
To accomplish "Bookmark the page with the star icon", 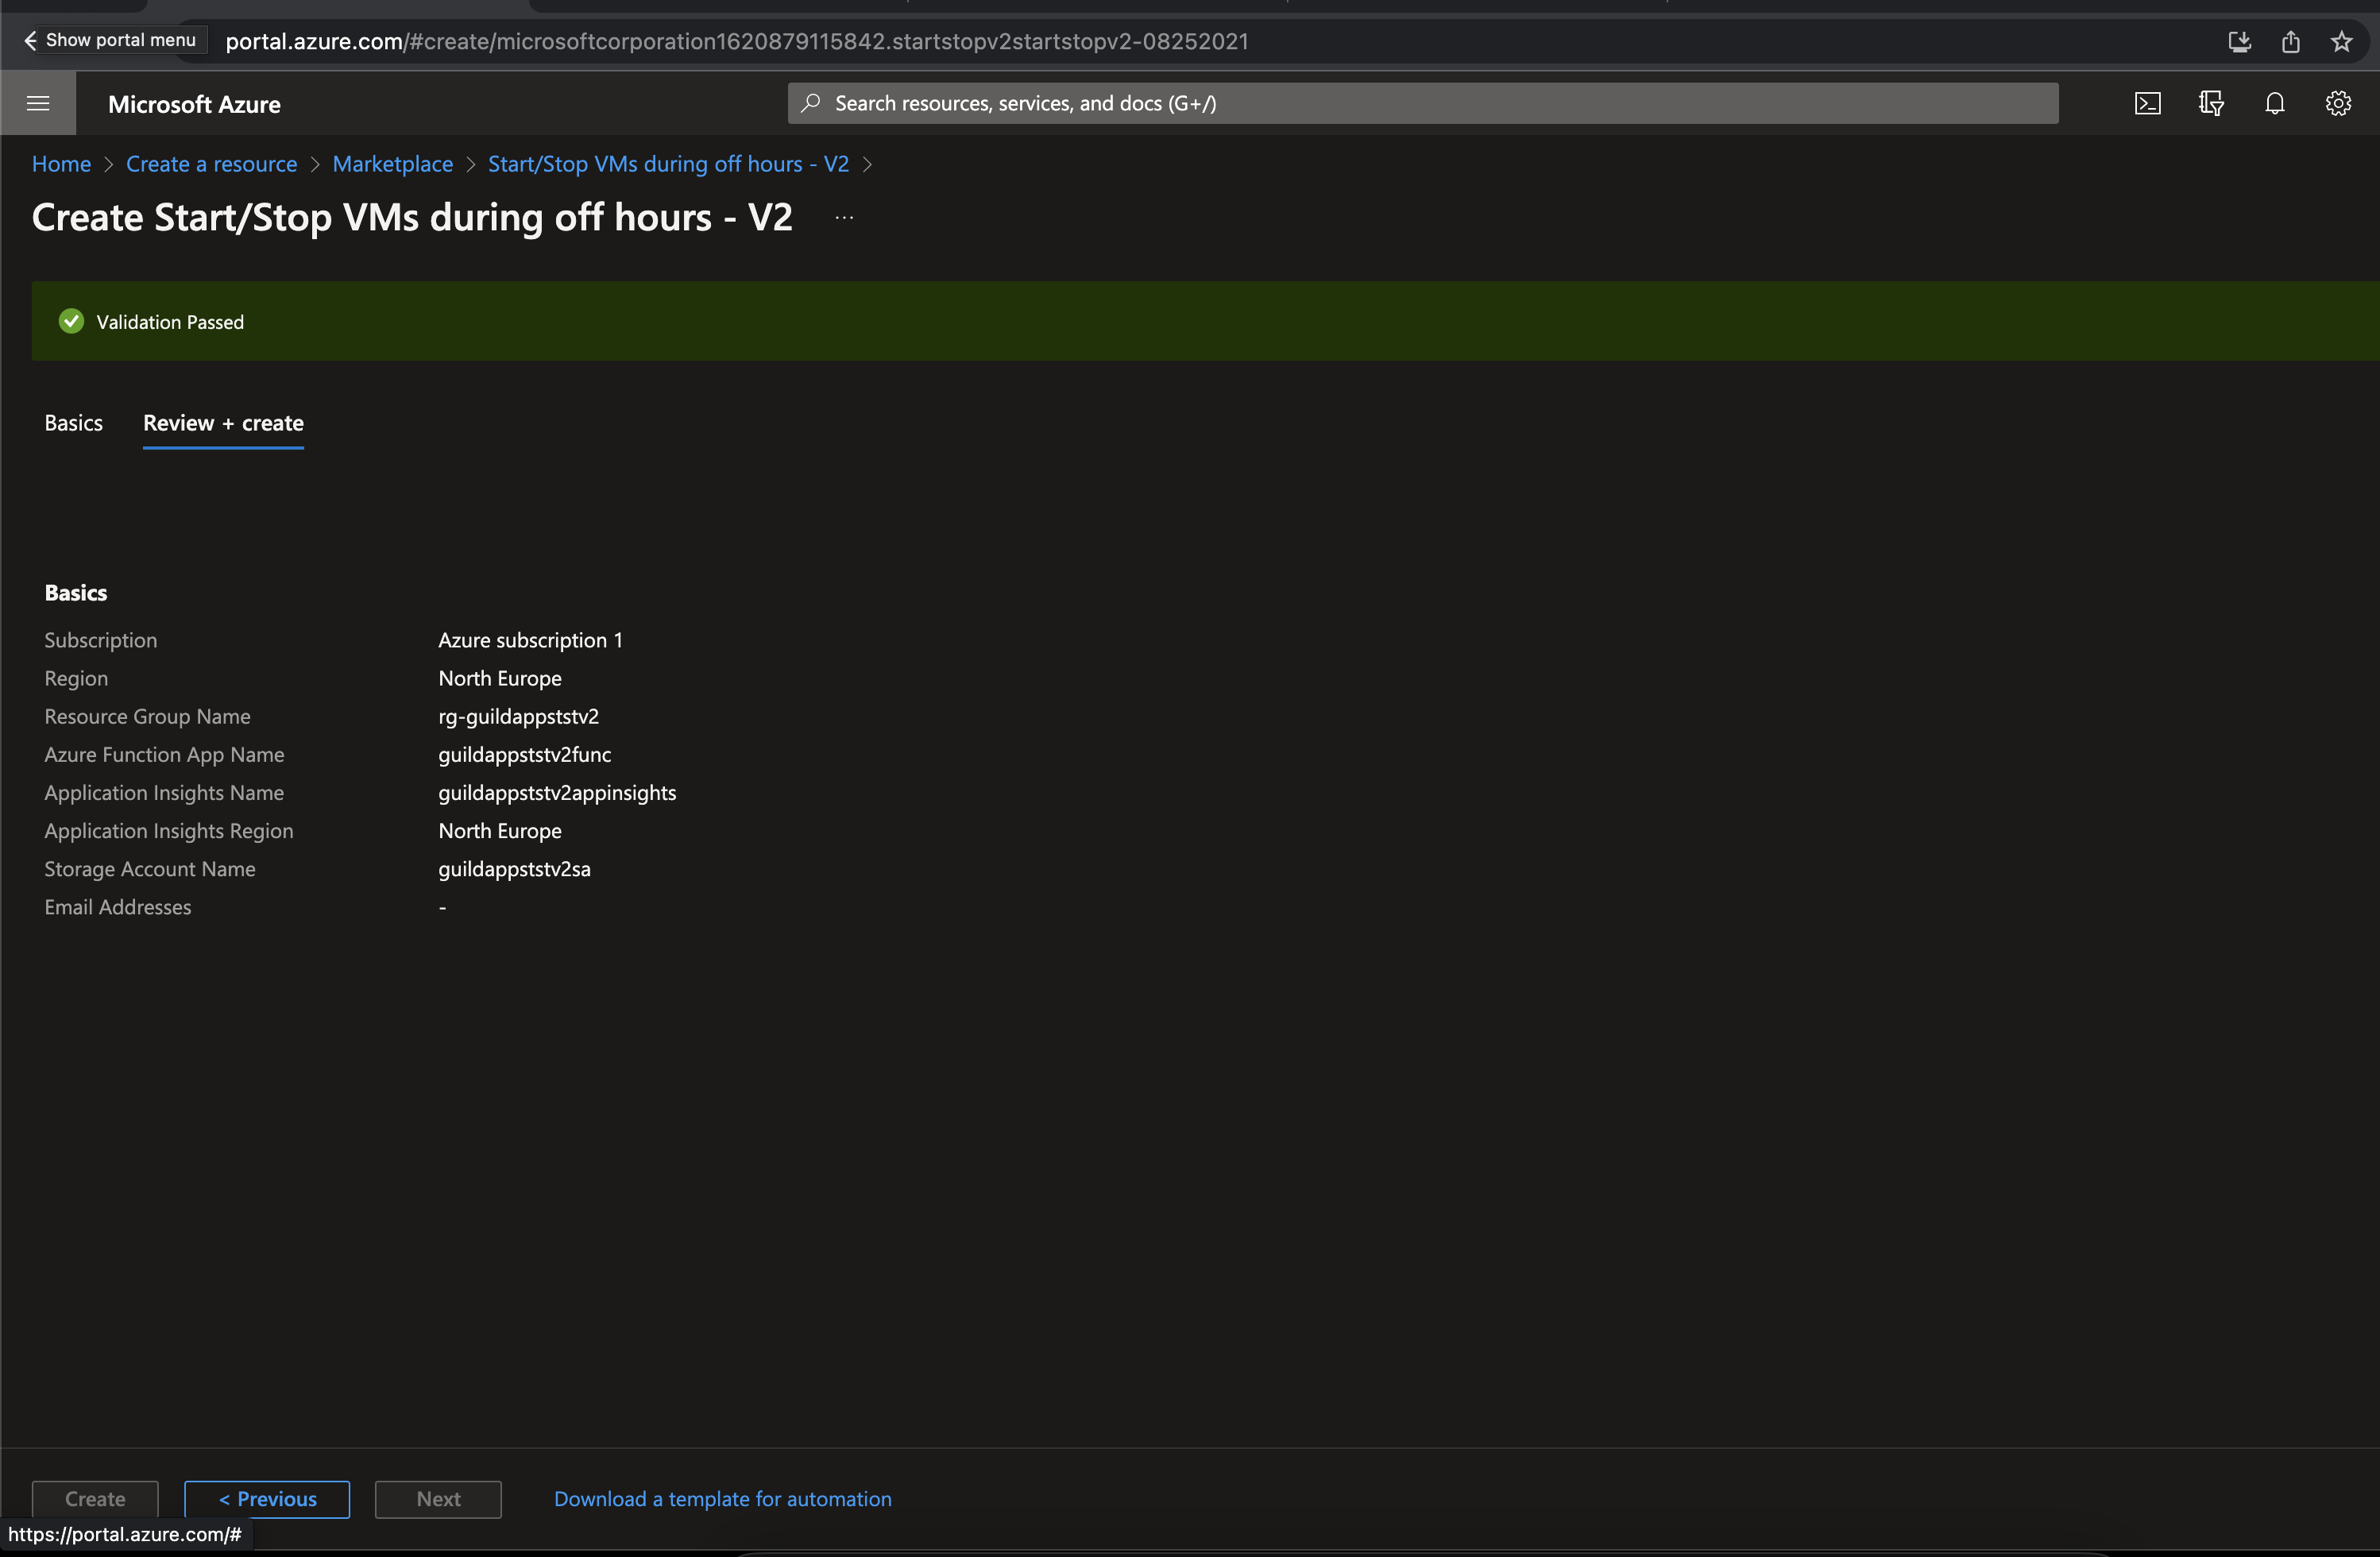I will [x=2341, y=42].
